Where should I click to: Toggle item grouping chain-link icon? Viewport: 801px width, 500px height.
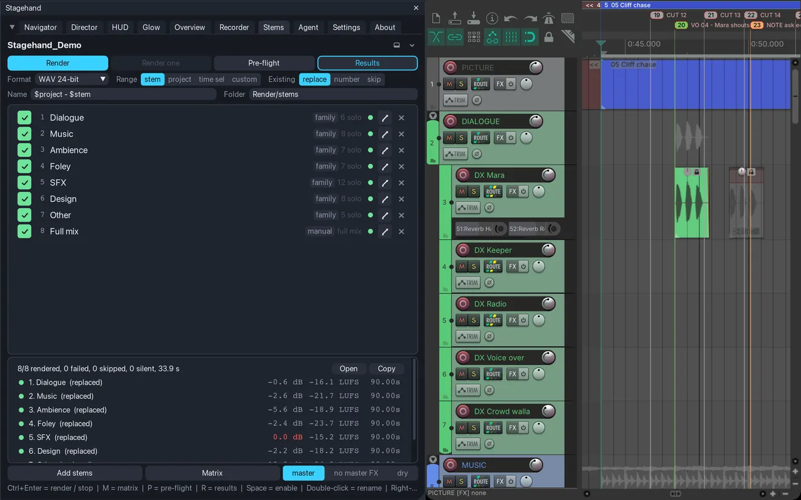pos(455,37)
